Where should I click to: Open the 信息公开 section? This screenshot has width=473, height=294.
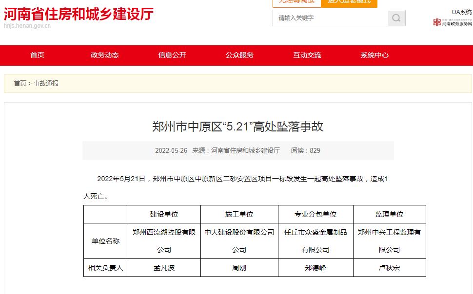pyautogui.click(x=172, y=55)
